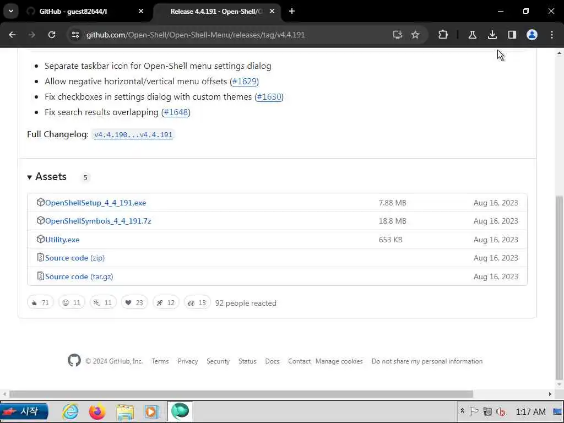Click Do not share my personal information
The height and width of the screenshot is (423, 564).
coord(427,361)
